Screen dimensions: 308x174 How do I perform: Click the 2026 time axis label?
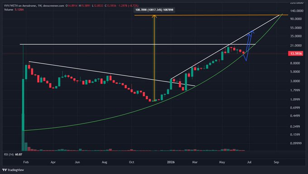(x=171, y=162)
